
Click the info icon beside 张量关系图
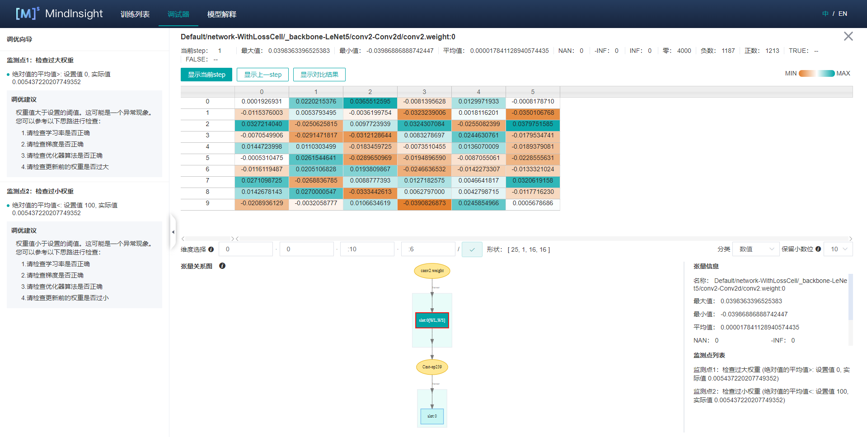point(222,266)
